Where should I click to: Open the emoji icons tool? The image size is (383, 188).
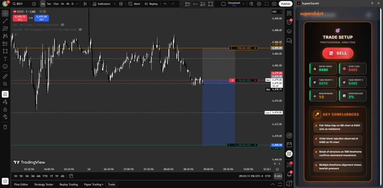[x=5, y=66]
